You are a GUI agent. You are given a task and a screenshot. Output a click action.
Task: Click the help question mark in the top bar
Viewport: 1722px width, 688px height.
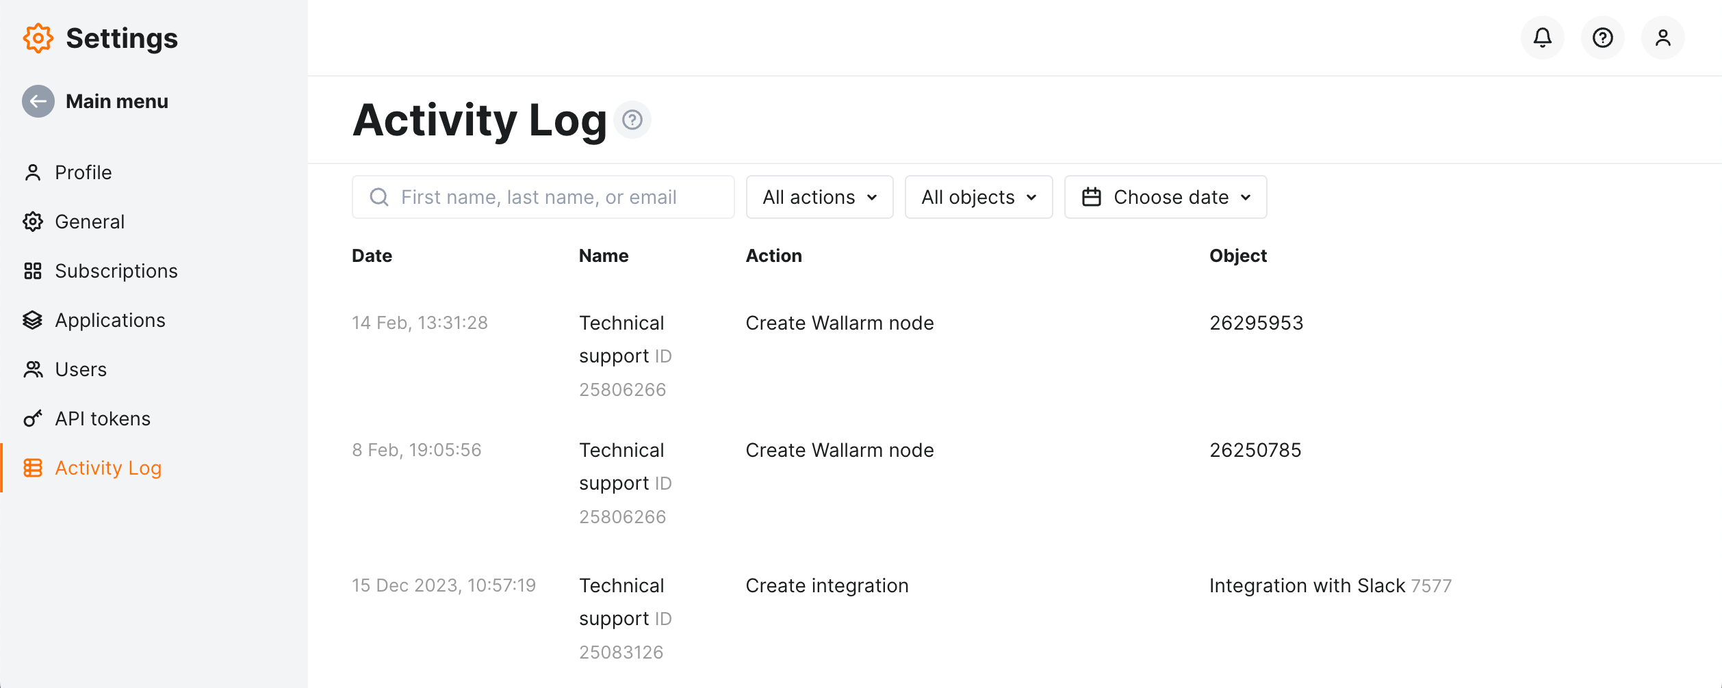1602,38
